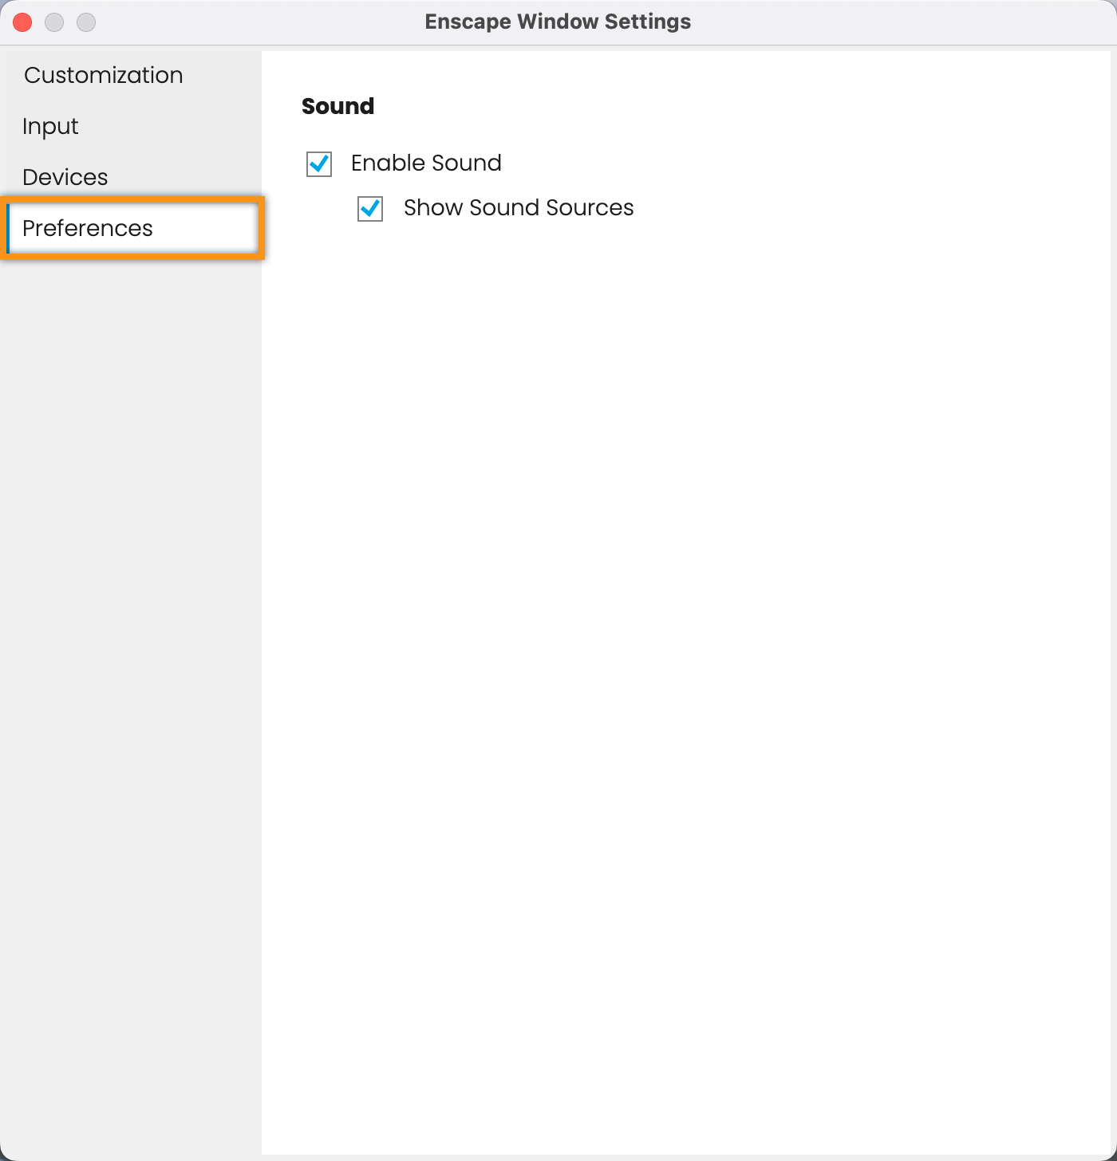This screenshot has height=1161, width=1117.
Task: Click the "Enscape Window Settings" title text
Action: 558,22
